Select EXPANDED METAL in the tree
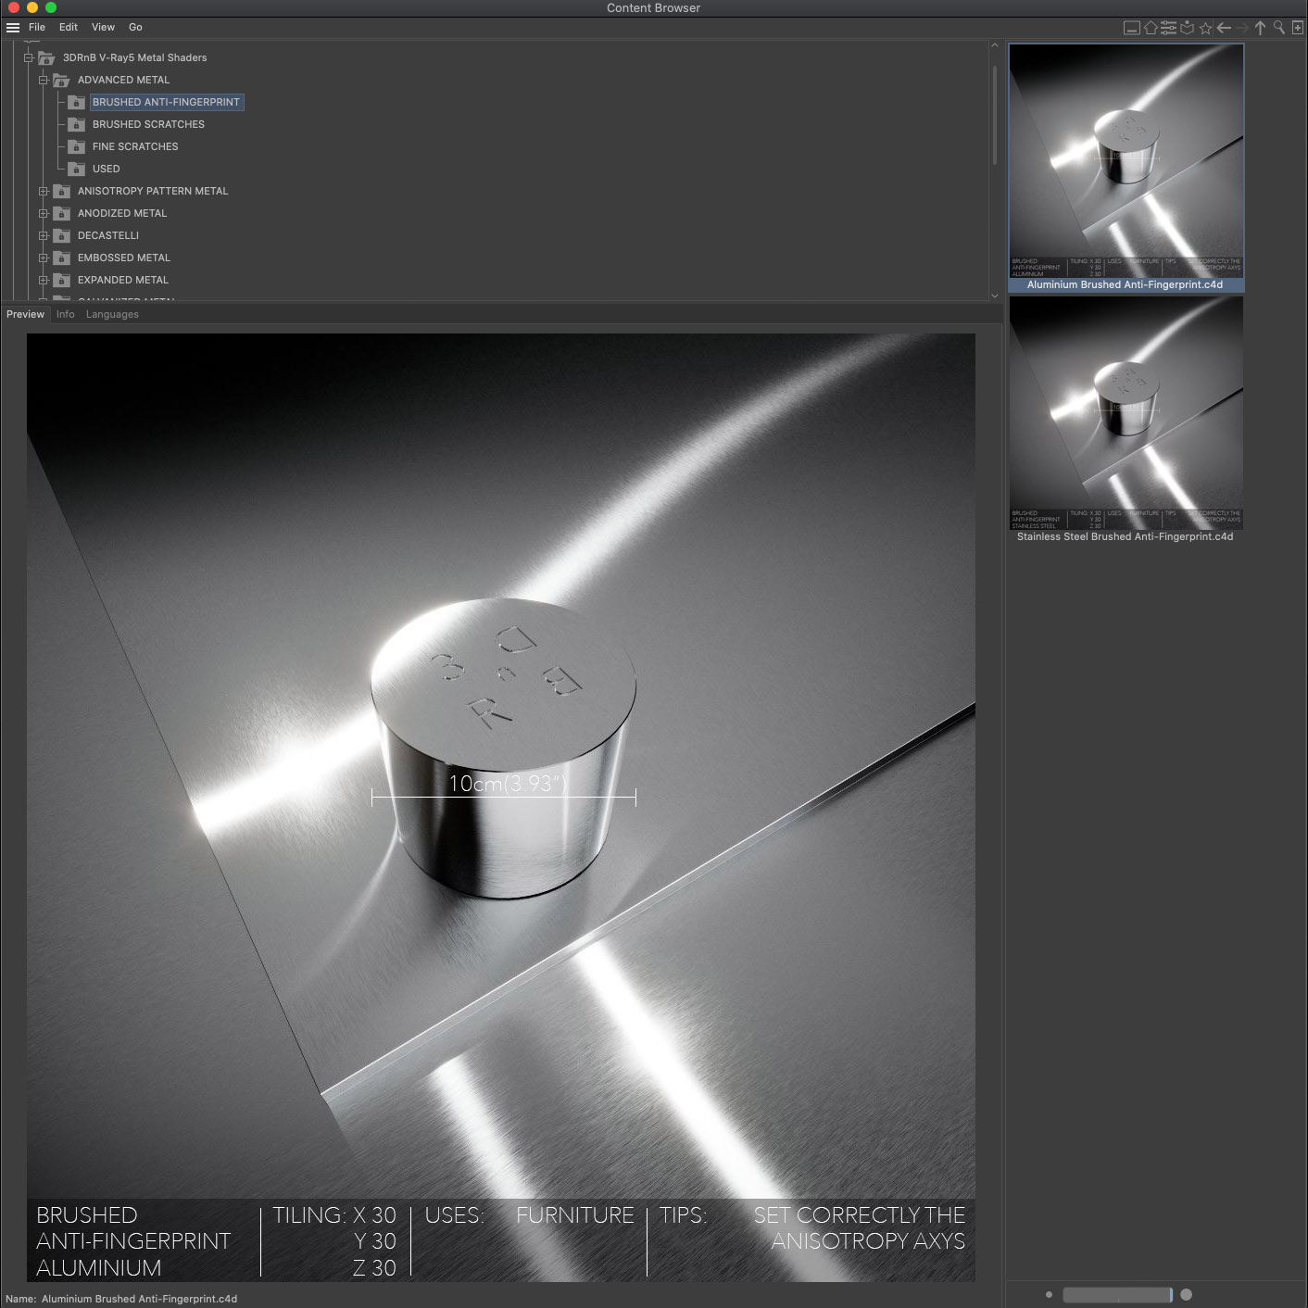Screen dimensions: 1308x1308 [x=123, y=280]
